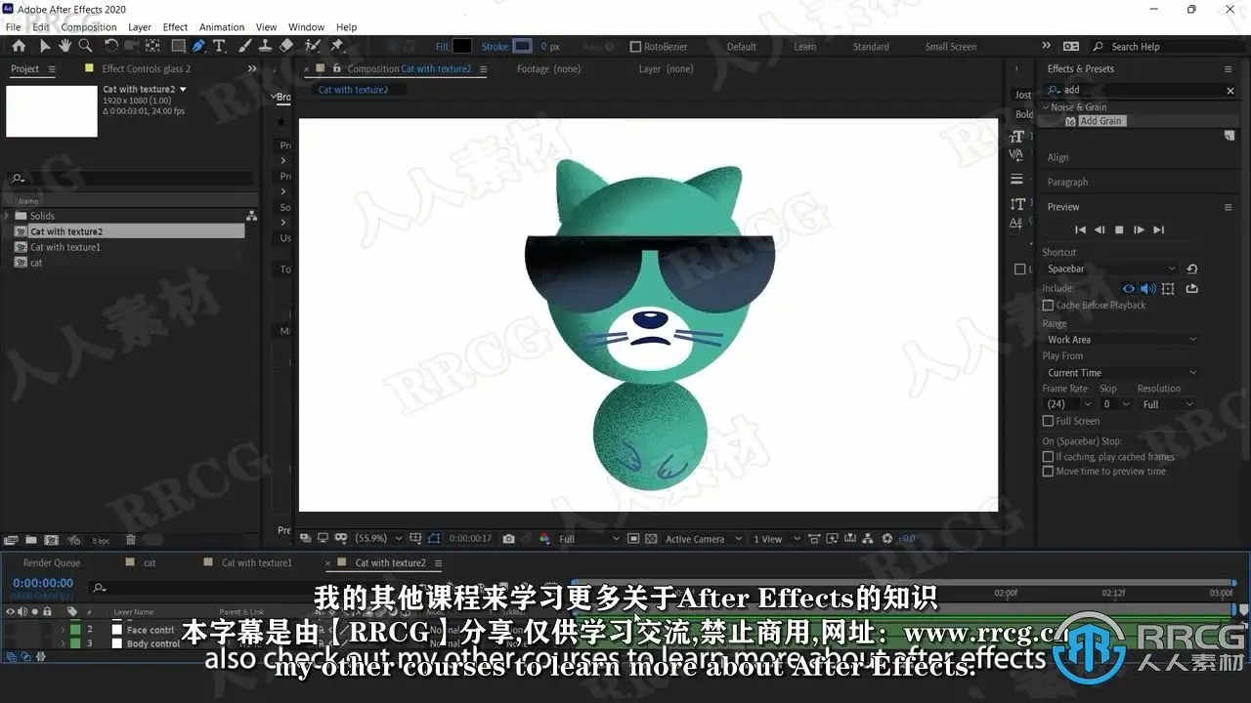Screen dimensions: 1251x703
Task: Take a snapshot with the camera icon
Action: coord(508,539)
